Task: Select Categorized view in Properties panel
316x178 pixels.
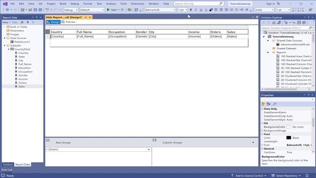Action: pyautogui.click(x=263, y=104)
